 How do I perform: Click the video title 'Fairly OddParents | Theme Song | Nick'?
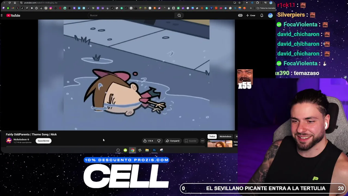31,134
